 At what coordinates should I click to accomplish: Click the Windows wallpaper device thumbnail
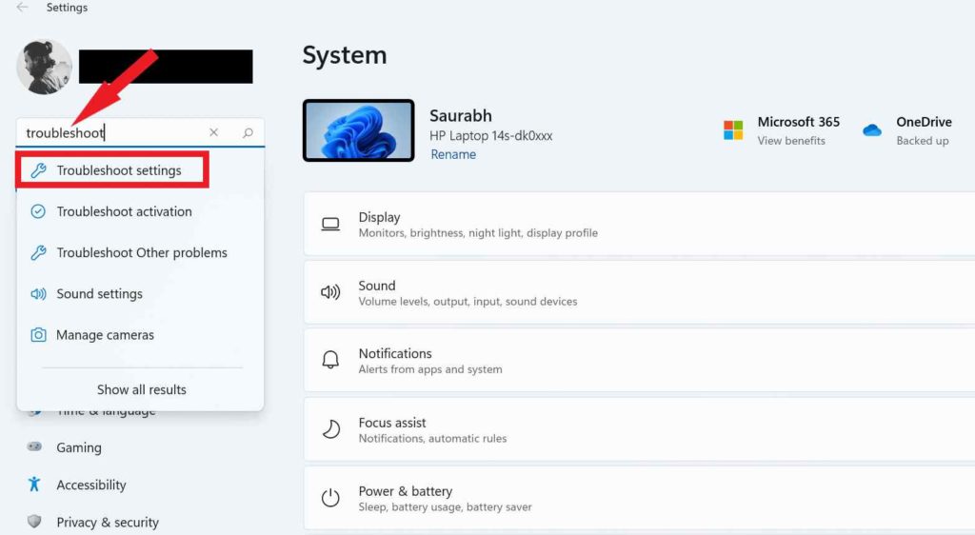click(x=359, y=130)
